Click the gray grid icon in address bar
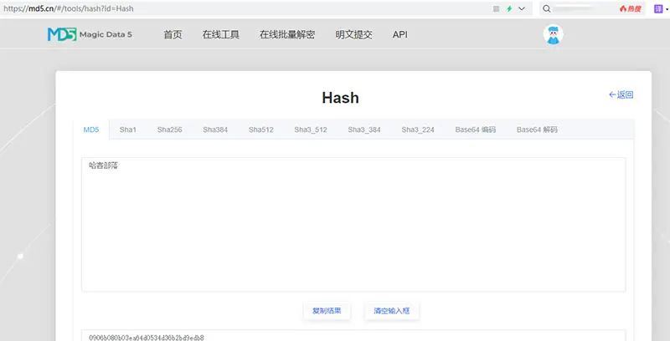 tap(496, 8)
